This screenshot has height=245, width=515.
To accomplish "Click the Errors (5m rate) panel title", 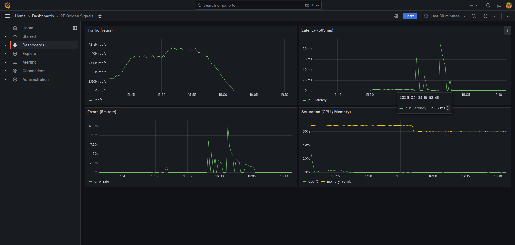I will coord(102,112).
